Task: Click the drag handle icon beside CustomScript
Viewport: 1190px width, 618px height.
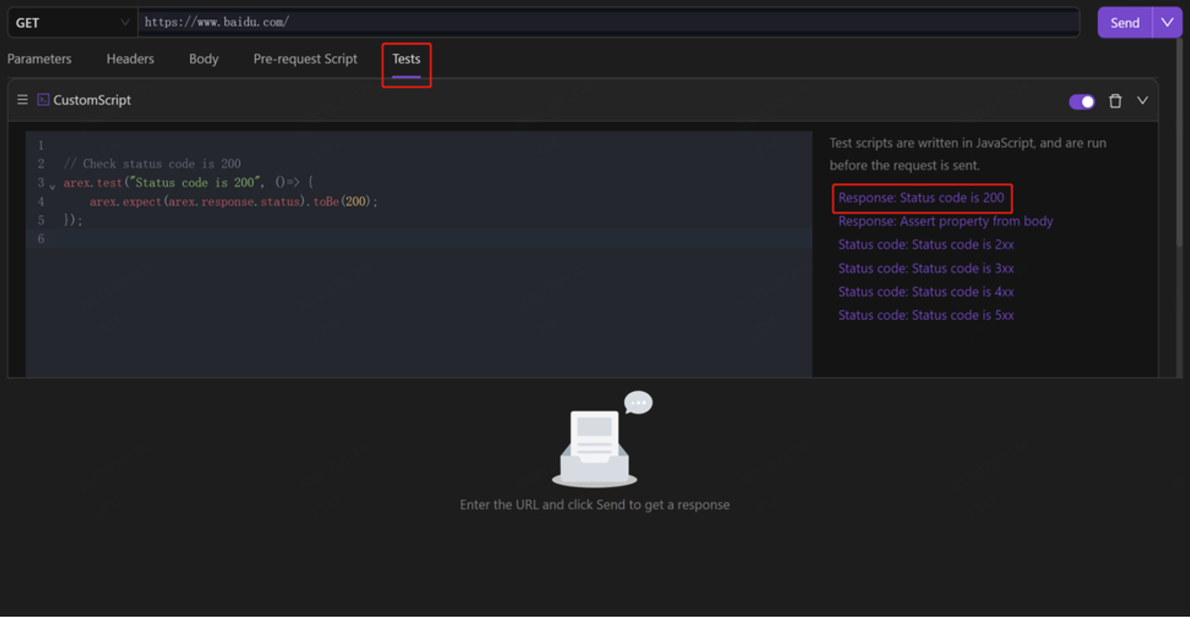Action: click(22, 100)
